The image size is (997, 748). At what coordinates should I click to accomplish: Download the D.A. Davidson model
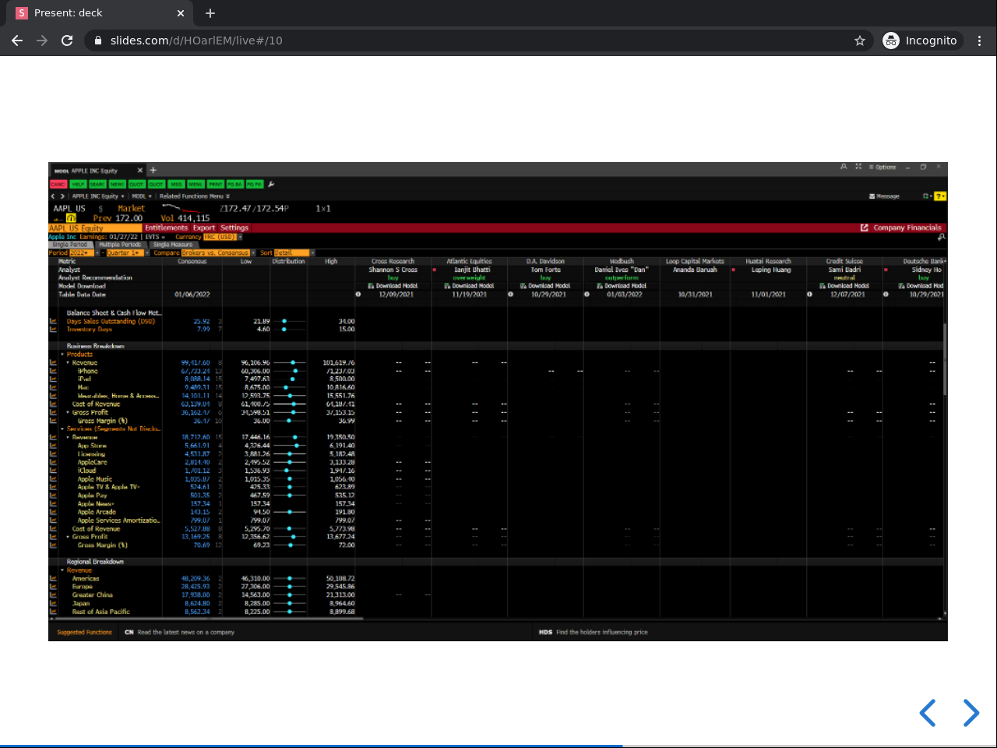[545, 286]
